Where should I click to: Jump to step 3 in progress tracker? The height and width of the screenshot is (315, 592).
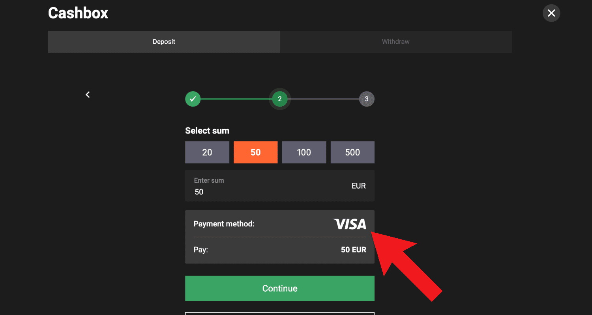pyautogui.click(x=367, y=99)
